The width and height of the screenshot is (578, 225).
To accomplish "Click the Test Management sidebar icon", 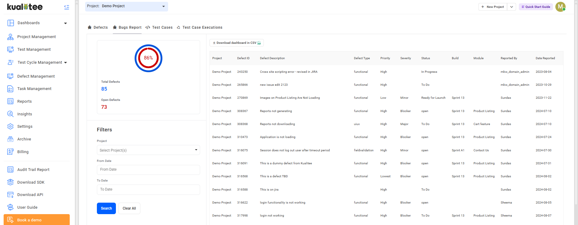I will [10, 50].
